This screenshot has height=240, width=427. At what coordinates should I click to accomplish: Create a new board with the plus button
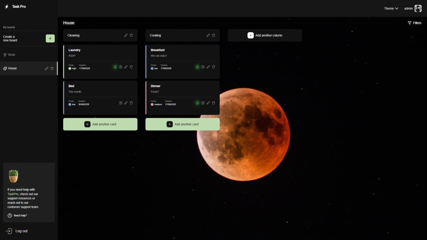coord(50,38)
